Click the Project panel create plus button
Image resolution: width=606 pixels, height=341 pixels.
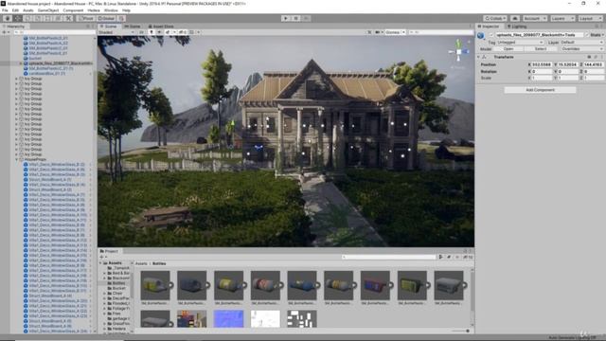click(102, 257)
